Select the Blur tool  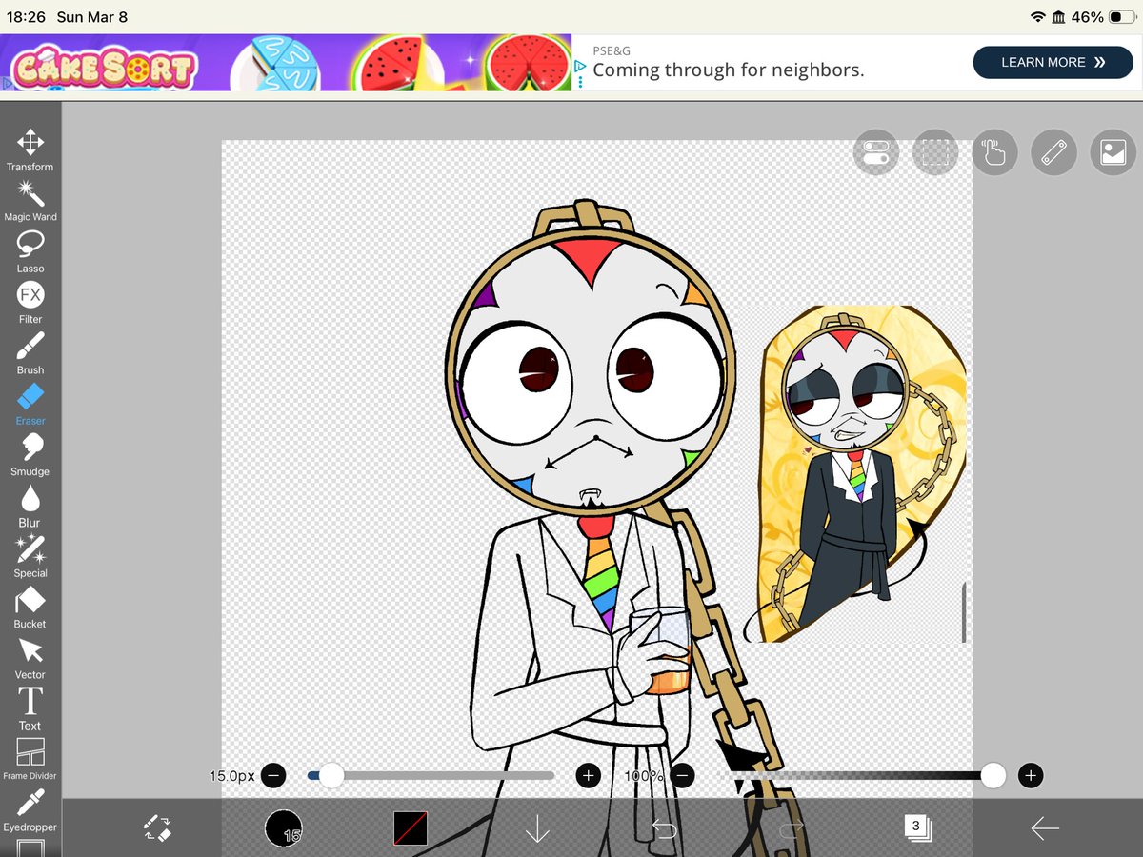point(30,506)
